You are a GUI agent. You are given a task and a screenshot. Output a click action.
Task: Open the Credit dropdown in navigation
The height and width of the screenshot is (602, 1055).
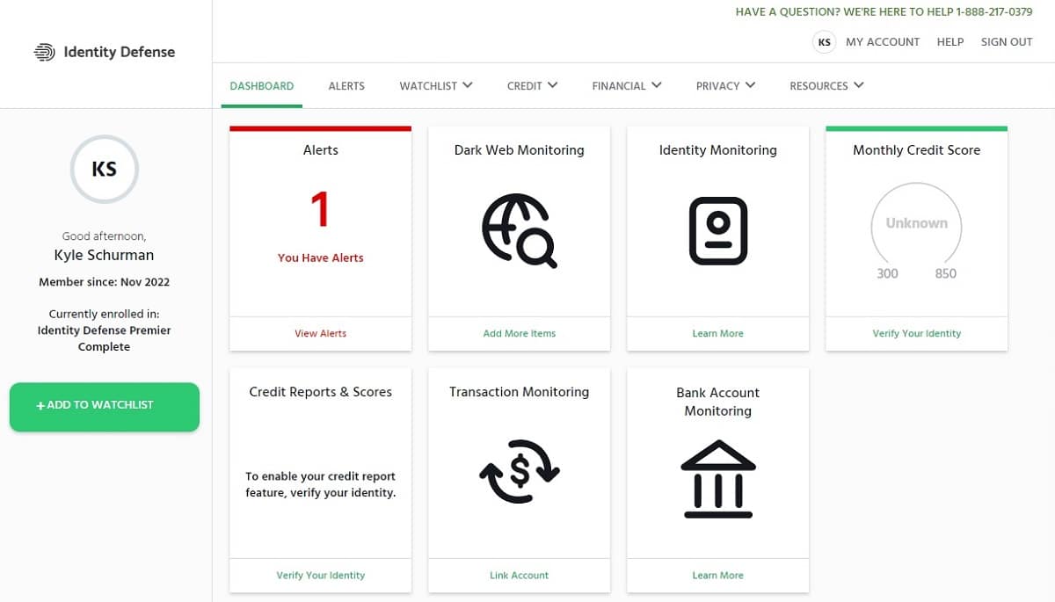(x=532, y=86)
